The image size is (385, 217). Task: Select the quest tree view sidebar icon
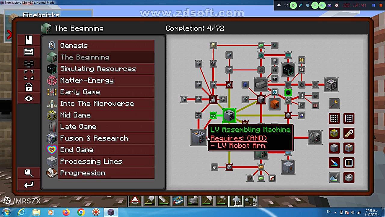click(29, 64)
